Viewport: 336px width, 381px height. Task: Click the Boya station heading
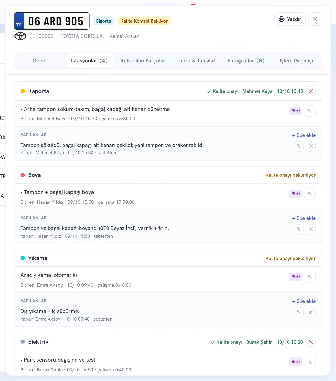click(35, 175)
